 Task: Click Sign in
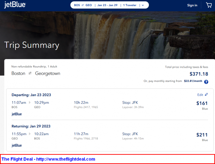[192, 5]
